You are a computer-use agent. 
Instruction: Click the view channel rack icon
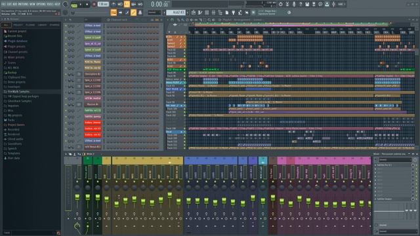[127, 12]
